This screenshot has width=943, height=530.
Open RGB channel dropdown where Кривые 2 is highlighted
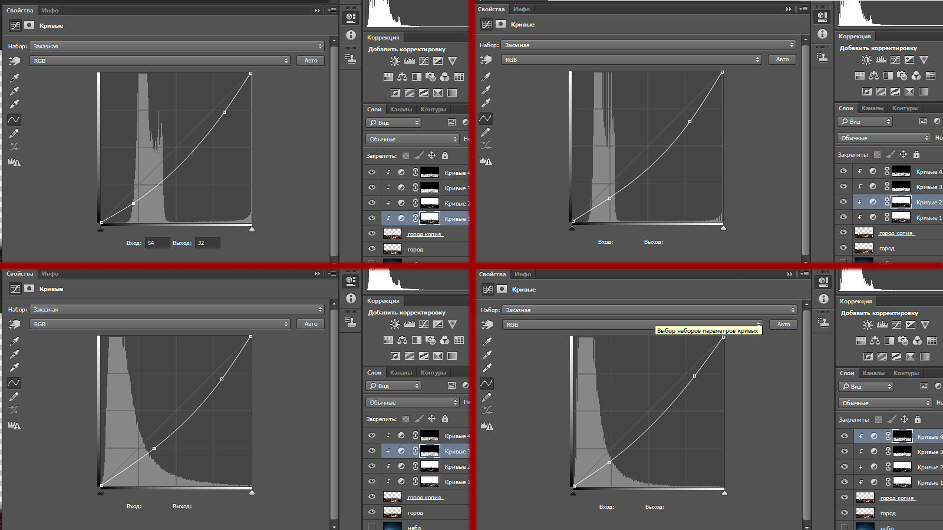coord(631,59)
